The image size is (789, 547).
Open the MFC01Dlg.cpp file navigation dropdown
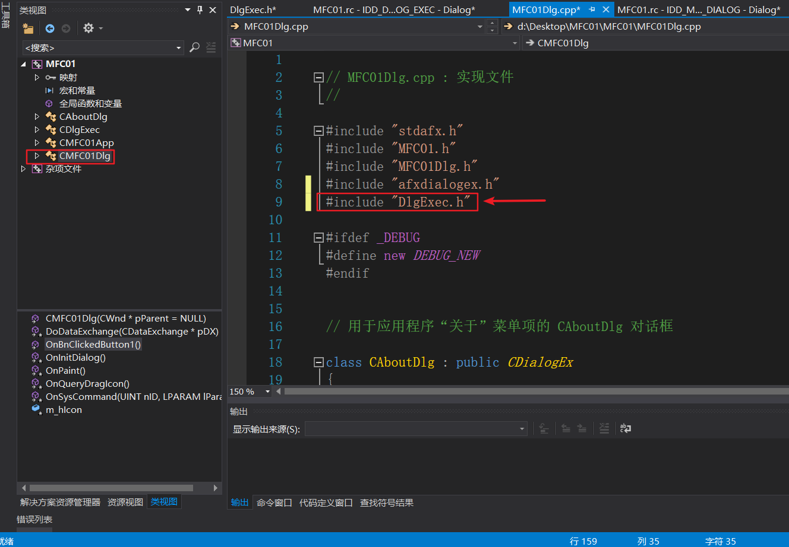click(x=480, y=27)
